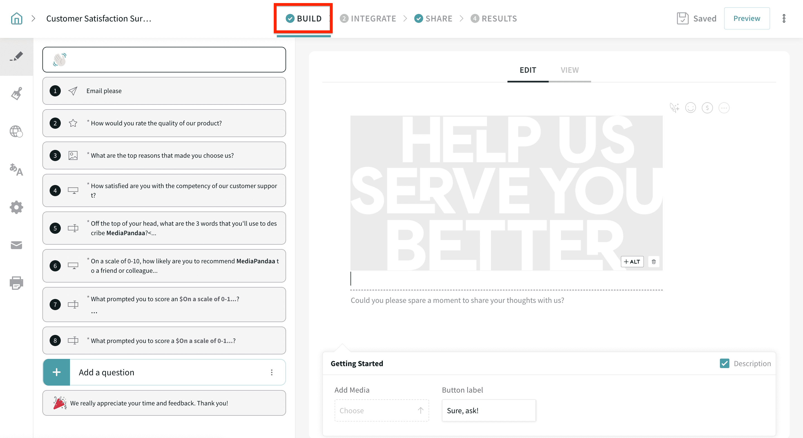This screenshot has height=438, width=803.
Task: Open the top-right kebab options menu
Action: [784, 18]
